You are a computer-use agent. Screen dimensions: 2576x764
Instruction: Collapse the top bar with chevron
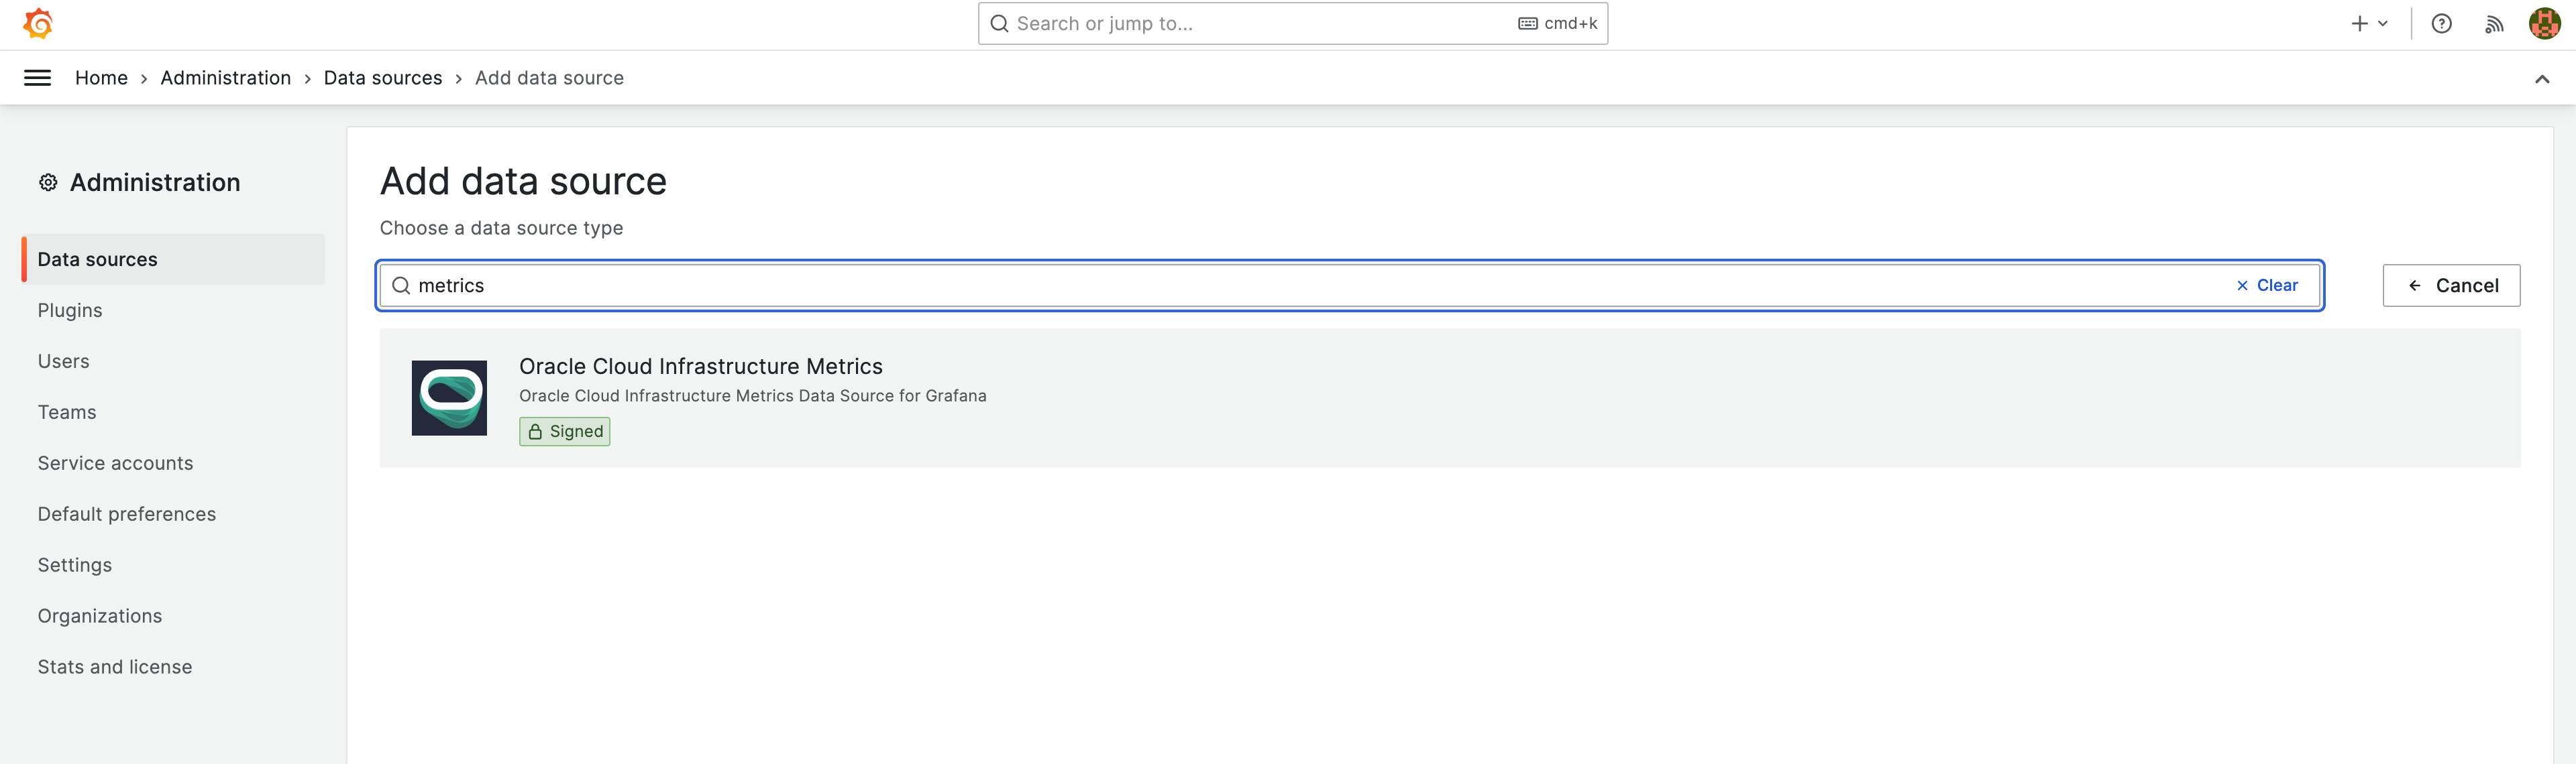point(2541,79)
